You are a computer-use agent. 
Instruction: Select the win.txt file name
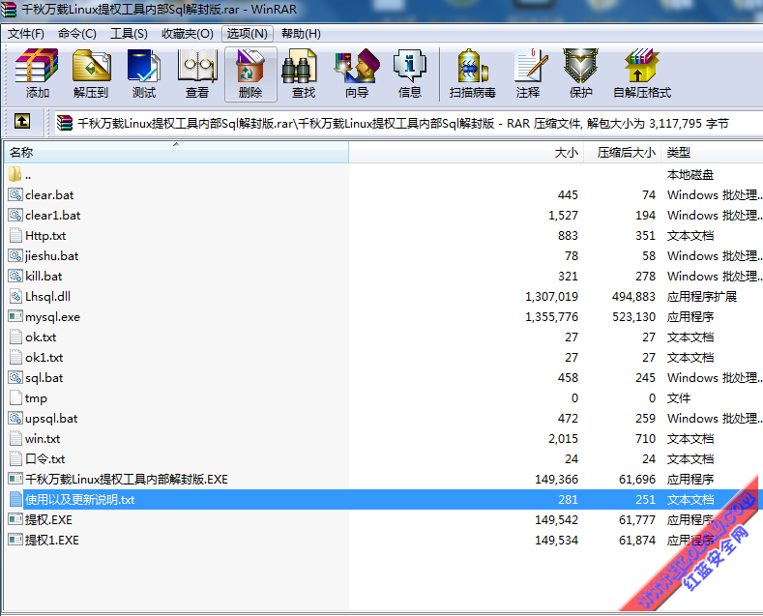tap(43, 438)
